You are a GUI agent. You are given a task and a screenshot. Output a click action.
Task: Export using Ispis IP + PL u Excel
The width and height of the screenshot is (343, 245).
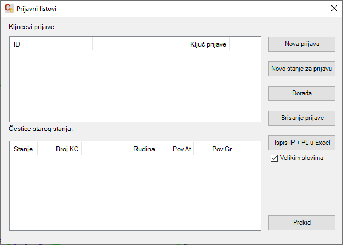pos(301,143)
